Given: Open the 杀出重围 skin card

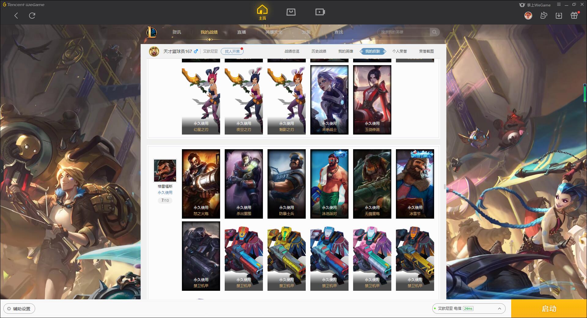Looking at the screenshot, I should tap(244, 184).
